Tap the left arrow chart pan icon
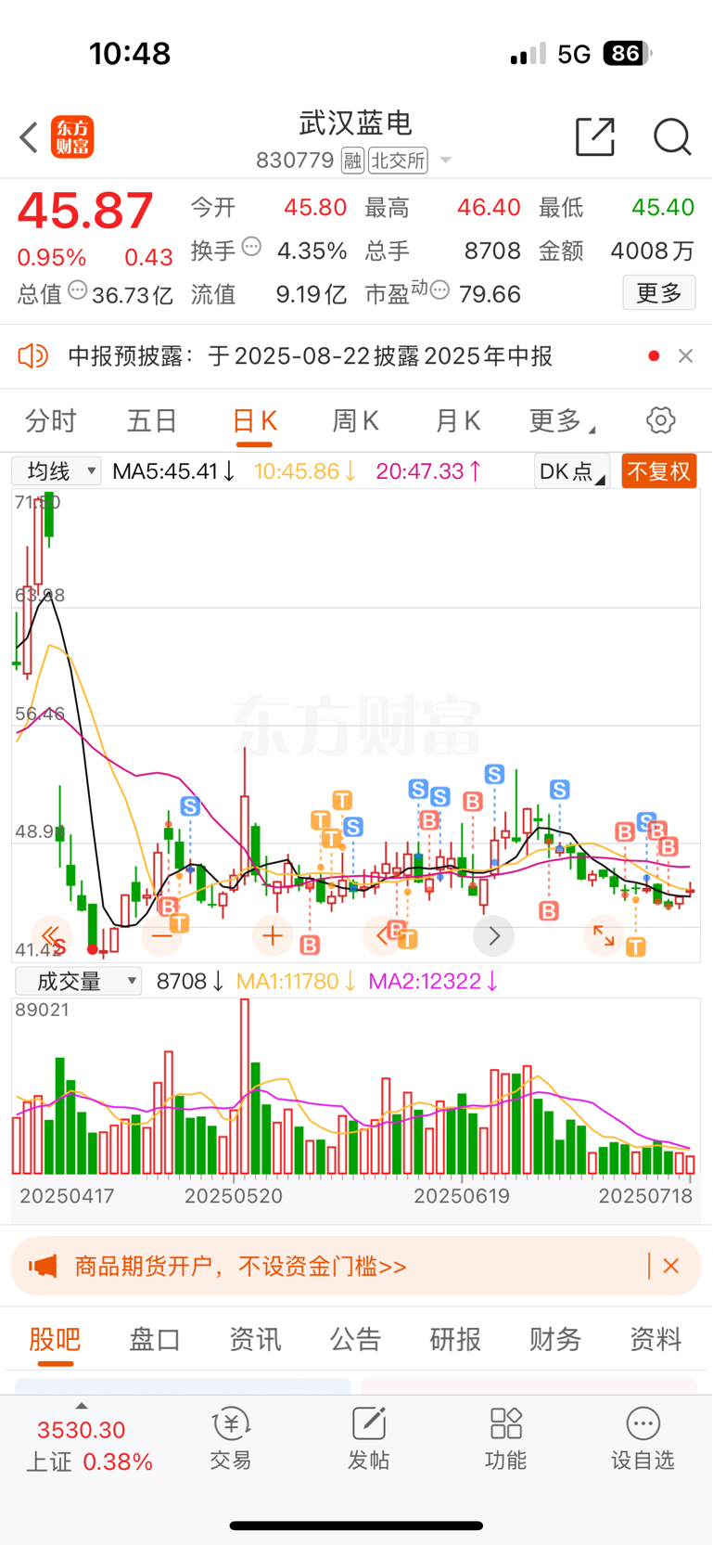 click(383, 935)
